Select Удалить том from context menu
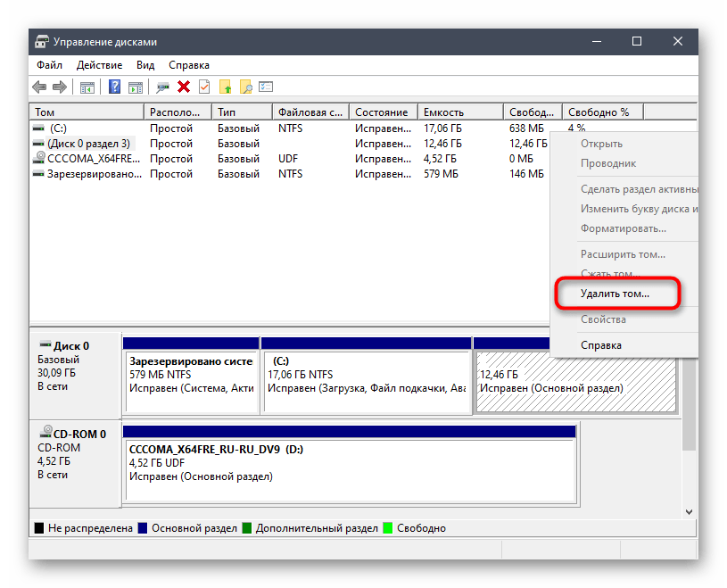The image size is (727, 588). 615,293
